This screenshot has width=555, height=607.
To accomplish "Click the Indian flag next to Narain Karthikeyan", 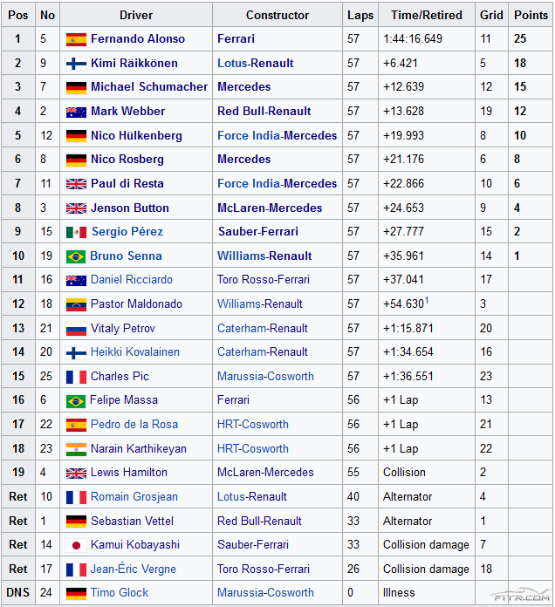I will click(x=76, y=449).
